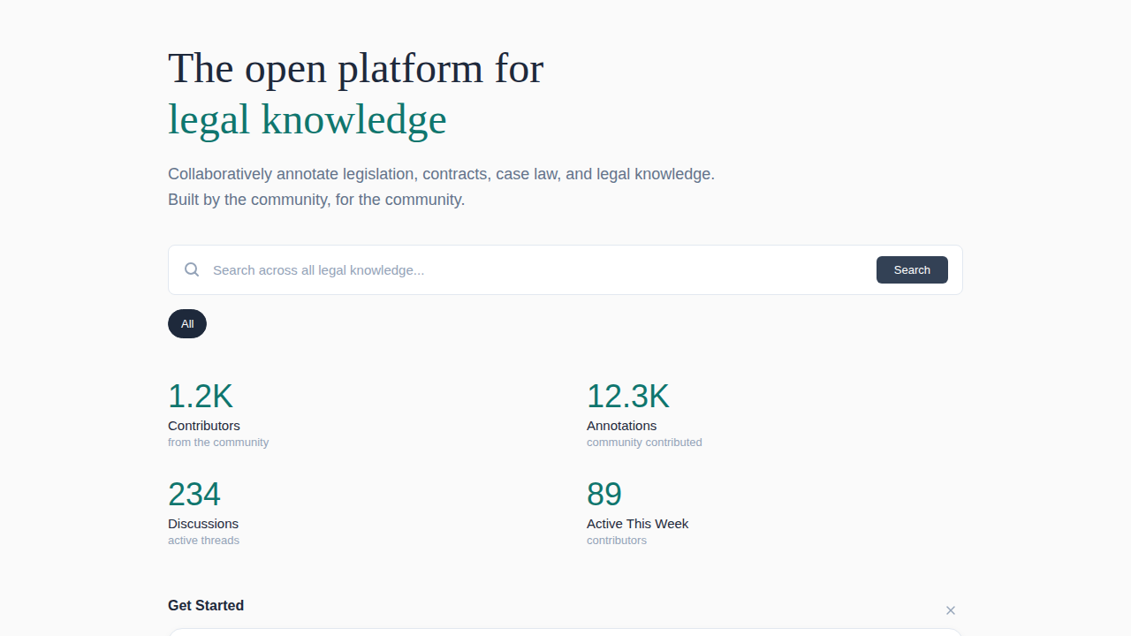
Task: Click the Contributors label under 1.2K
Action: (203, 425)
